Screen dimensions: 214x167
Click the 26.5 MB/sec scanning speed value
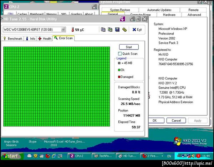click(x=131, y=104)
